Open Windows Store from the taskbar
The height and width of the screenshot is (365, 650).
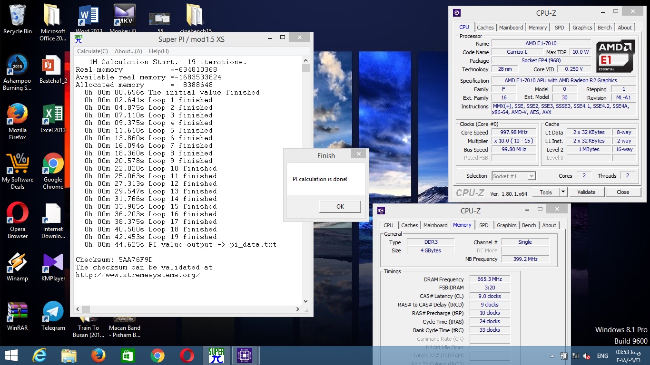click(128, 355)
